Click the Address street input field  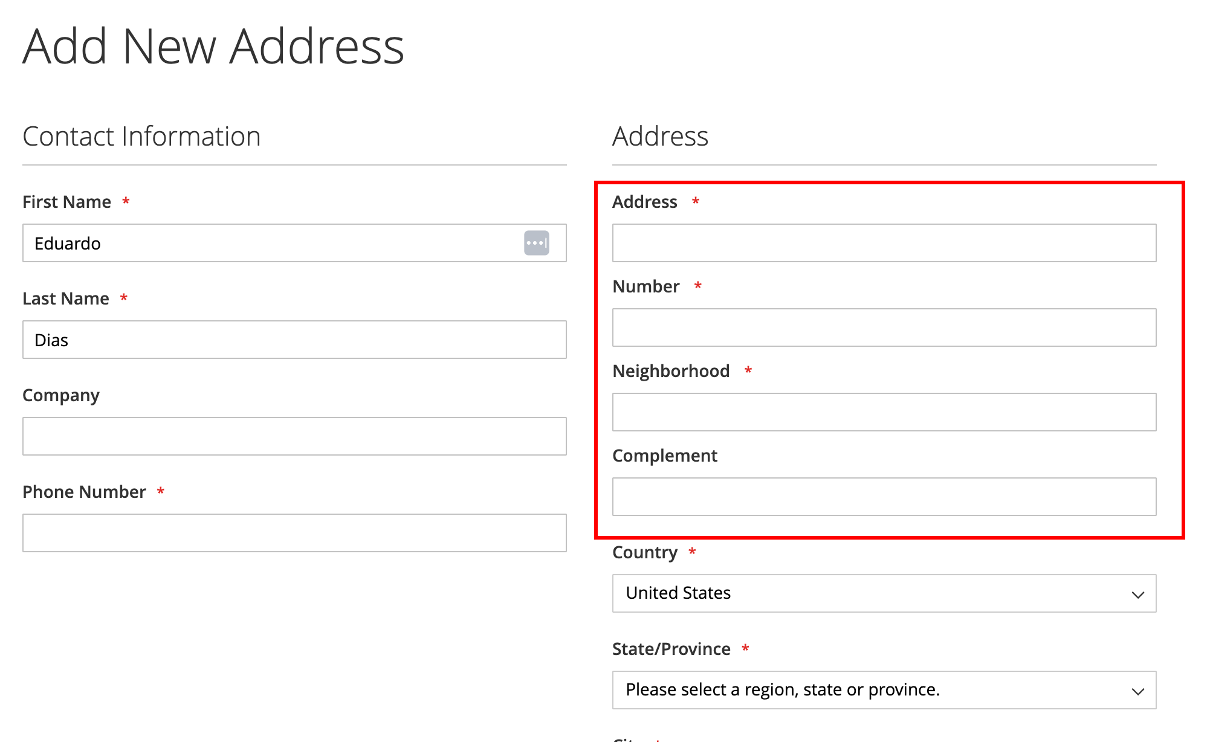pos(884,243)
